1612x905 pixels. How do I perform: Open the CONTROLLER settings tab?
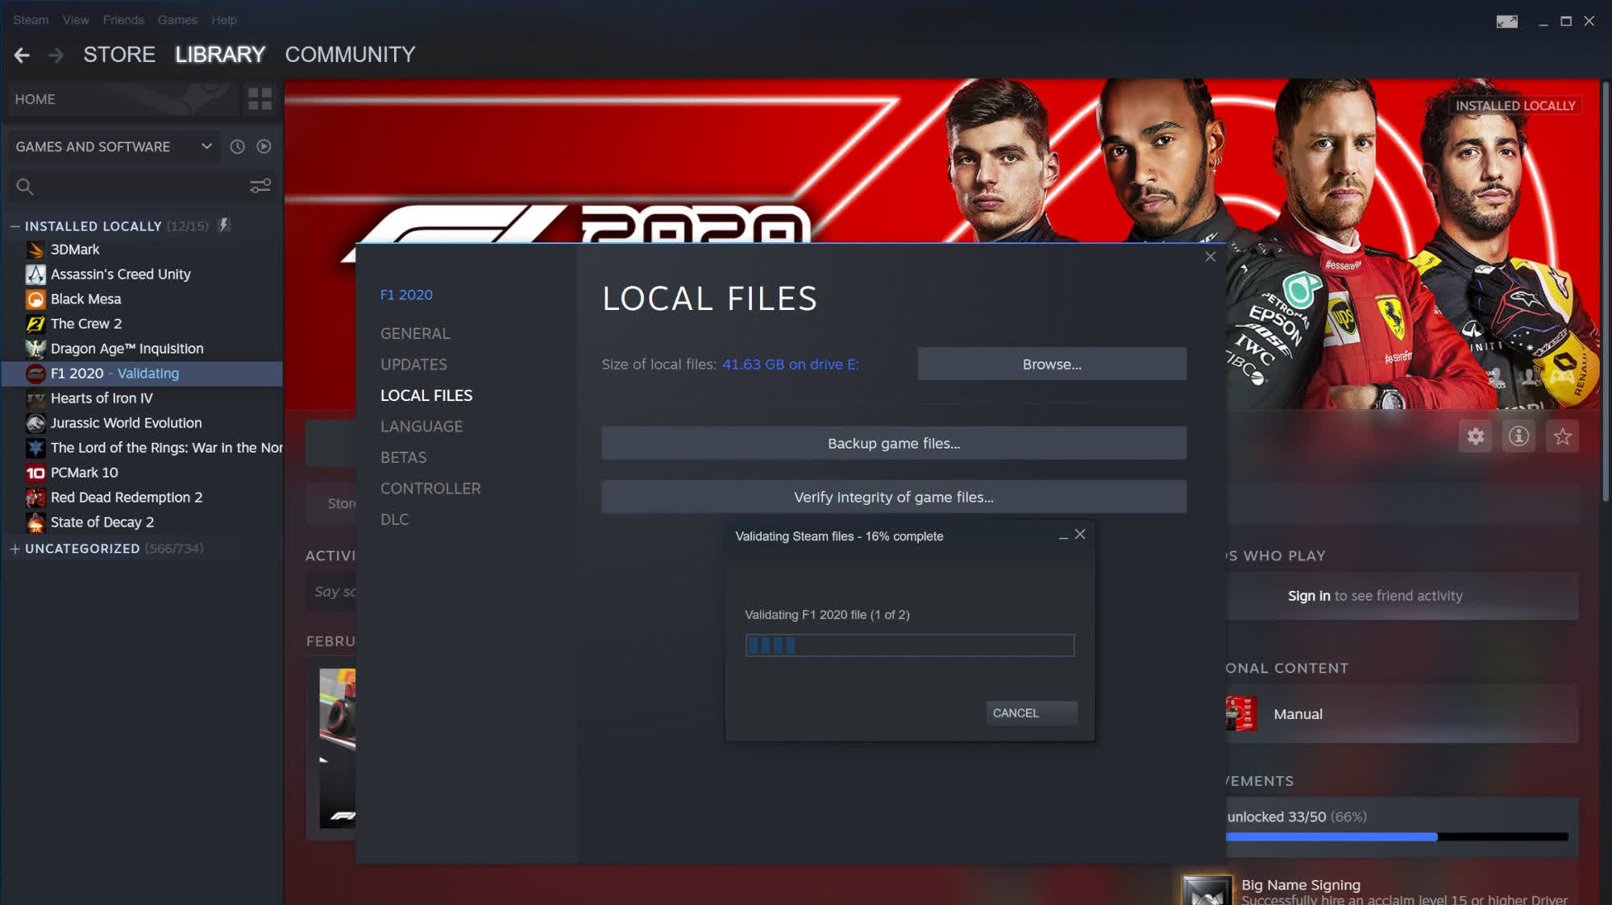pos(430,488)
